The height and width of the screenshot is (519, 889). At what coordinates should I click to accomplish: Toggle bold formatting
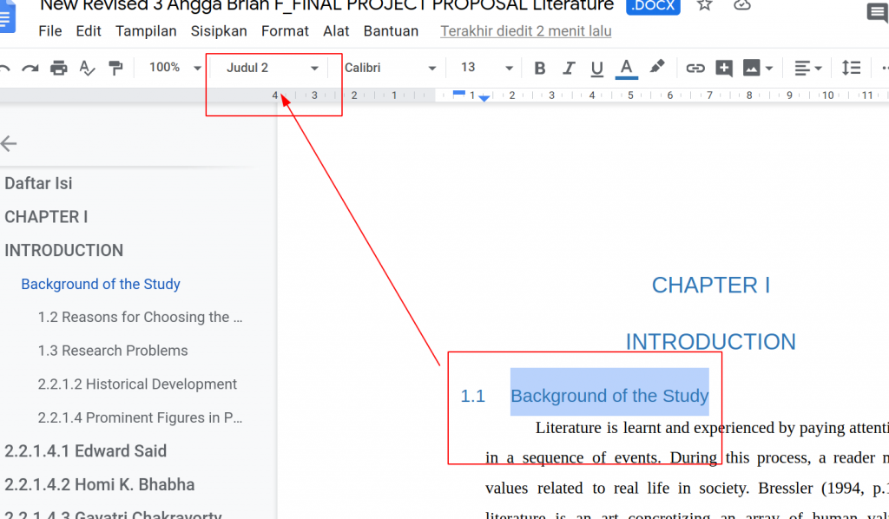(x=540, y=68)
